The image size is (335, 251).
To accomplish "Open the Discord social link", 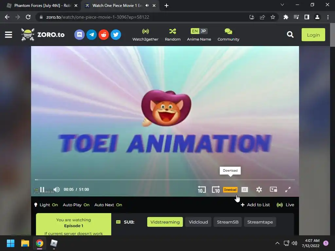I will pos(79,35).
